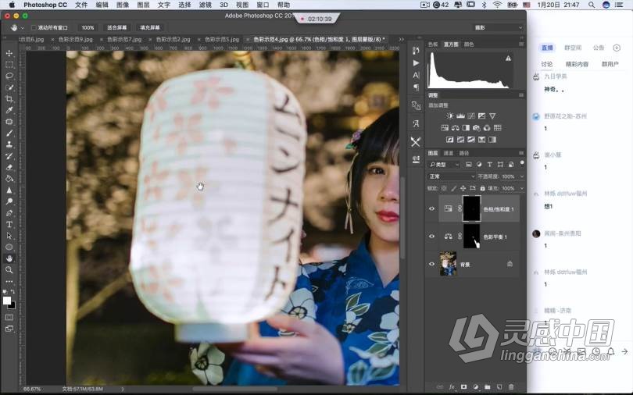Image resolution: width=633 pixels, height=395 pixels.
Task: Open the 滤镜 menu
Action: (205, 5)
